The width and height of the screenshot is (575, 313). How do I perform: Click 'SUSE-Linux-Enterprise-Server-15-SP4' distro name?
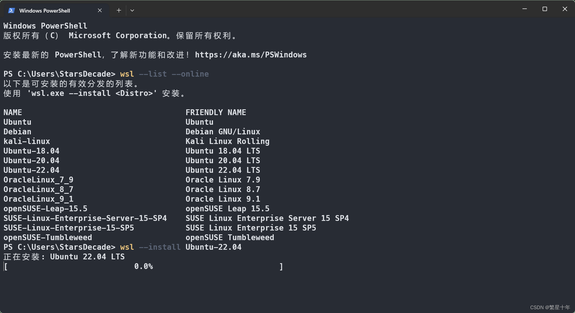[85, 218]
